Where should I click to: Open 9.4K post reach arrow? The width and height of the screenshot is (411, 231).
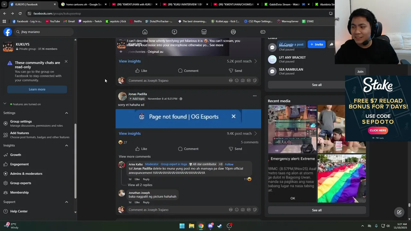tap(256, 133)
